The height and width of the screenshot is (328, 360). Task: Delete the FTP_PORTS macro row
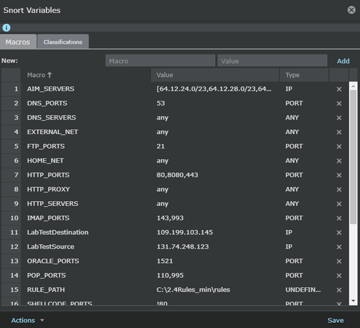(x=339, y=146)
